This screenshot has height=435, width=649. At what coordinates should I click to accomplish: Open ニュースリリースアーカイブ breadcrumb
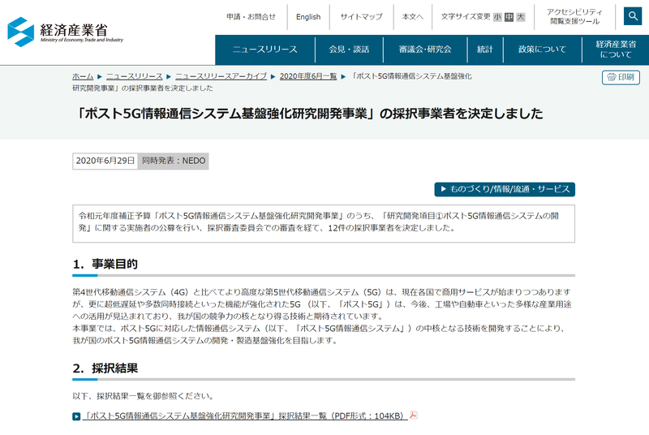pos(221,76)
